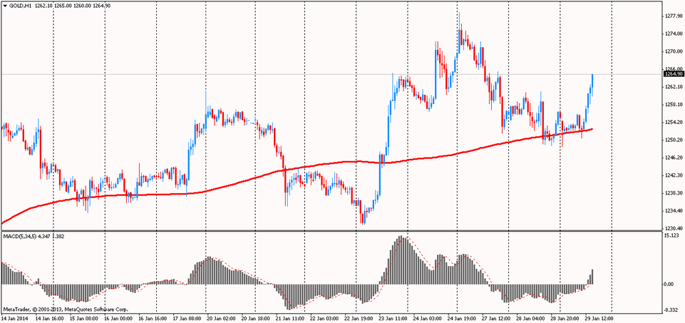Click the 17 Jan 08:00 time label

point(187,318)
